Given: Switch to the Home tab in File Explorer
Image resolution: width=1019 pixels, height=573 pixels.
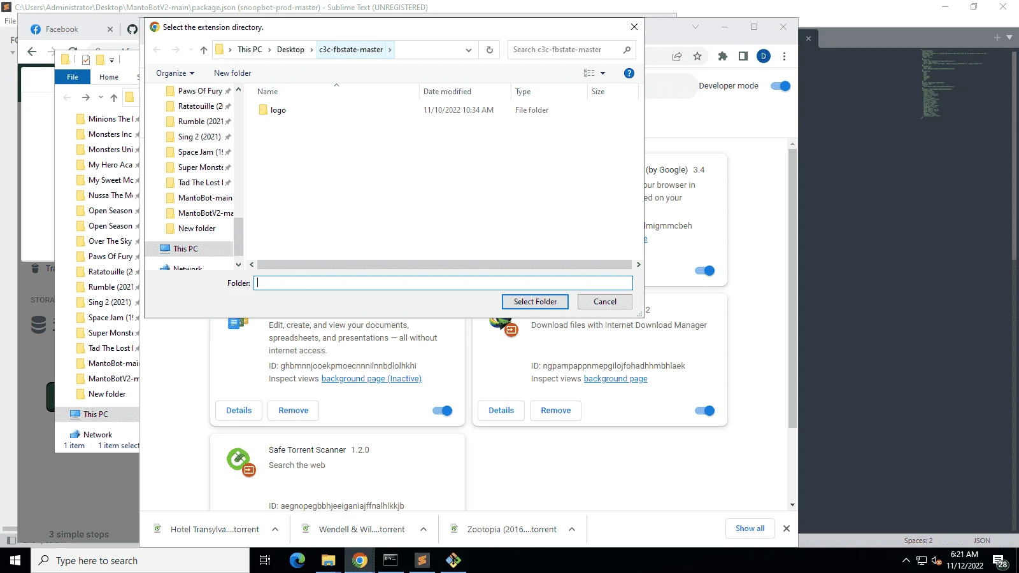Looking at the screenshot, I should [109, 77].
